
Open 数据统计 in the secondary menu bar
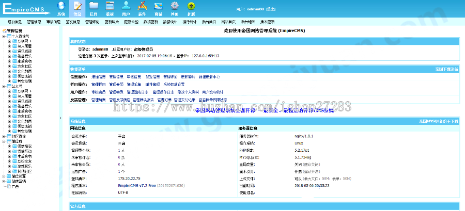tap(170, 22)
